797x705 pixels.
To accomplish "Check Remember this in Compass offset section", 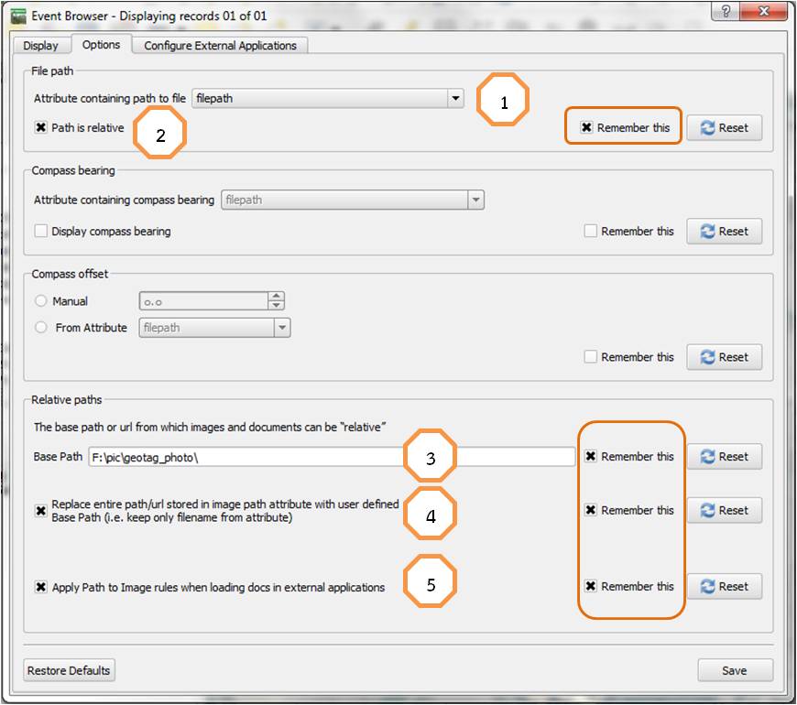I will click(590, 357).
